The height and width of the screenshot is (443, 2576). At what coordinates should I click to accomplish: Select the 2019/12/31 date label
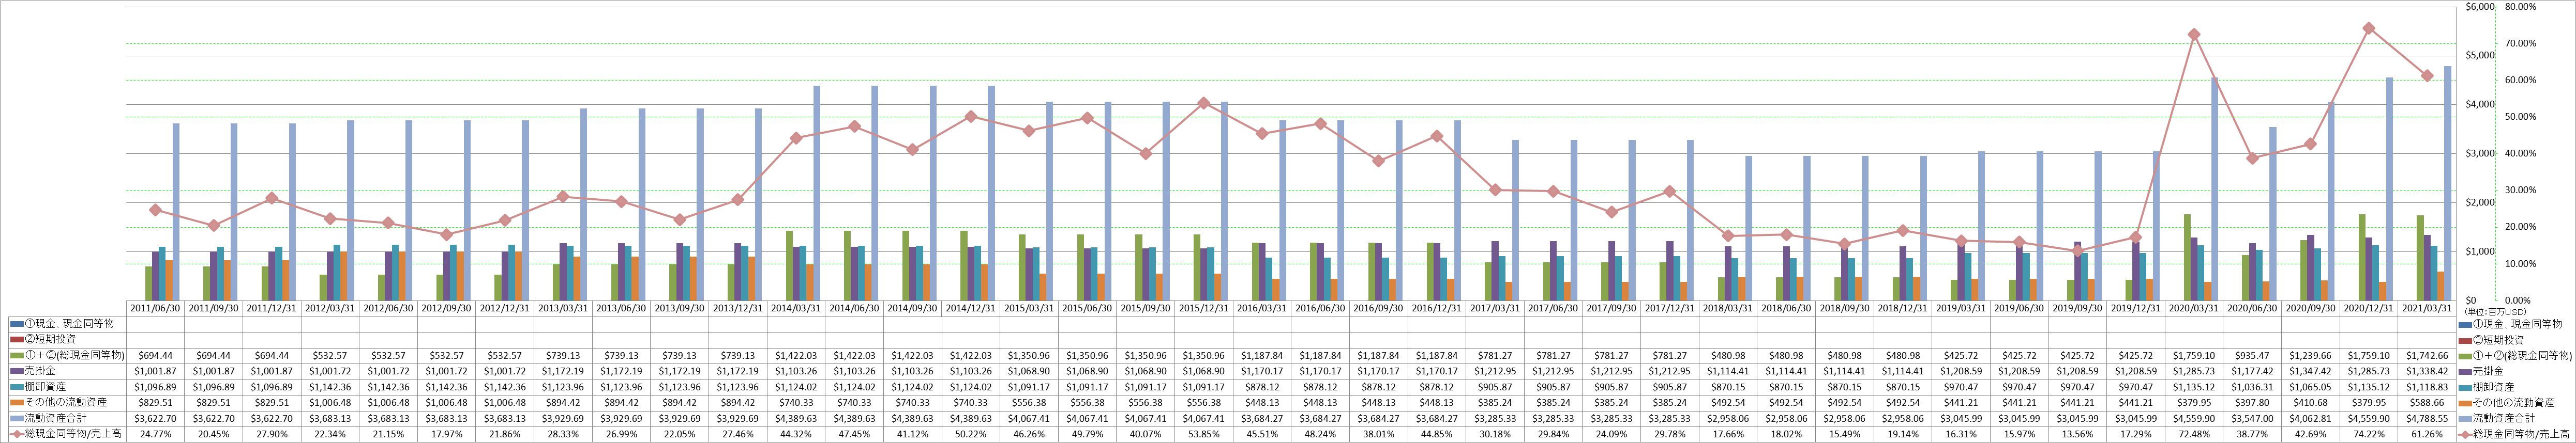click(2135, 308)
